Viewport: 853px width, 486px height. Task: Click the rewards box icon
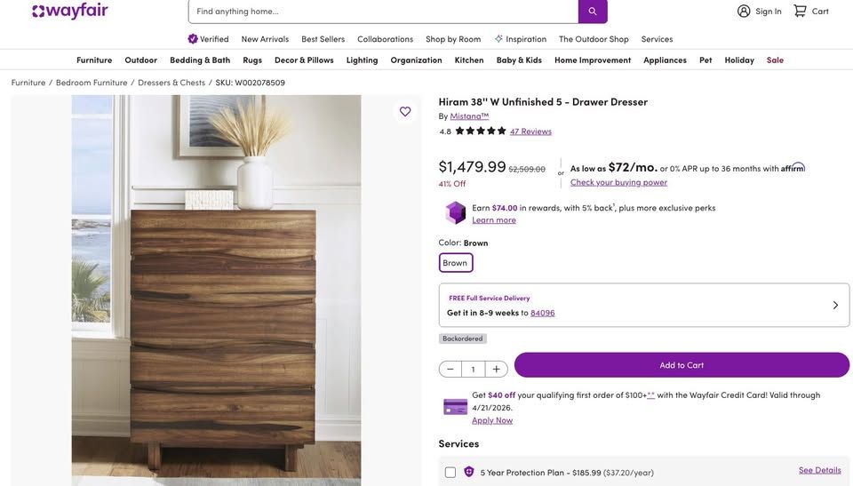point(456,213)
